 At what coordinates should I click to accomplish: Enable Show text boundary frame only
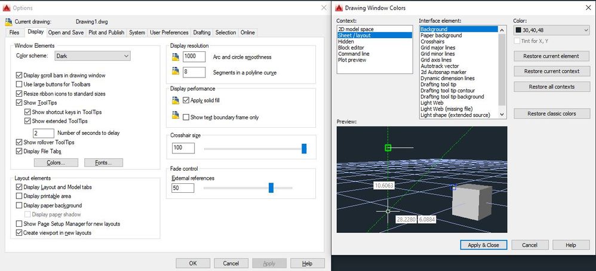coord(186,118)
